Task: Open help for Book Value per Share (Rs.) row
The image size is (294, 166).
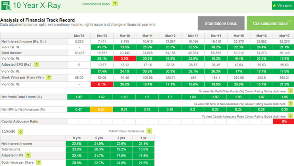Action: 49,78
